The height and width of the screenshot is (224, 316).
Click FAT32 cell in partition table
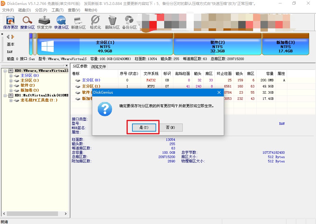tap(151, 80)
